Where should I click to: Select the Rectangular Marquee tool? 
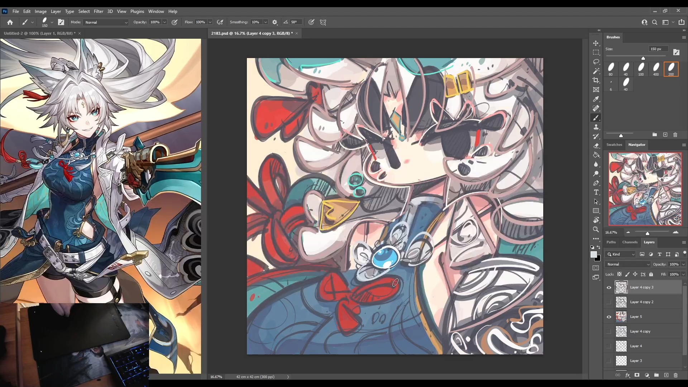pyautogui.click(x=596, y=52)
